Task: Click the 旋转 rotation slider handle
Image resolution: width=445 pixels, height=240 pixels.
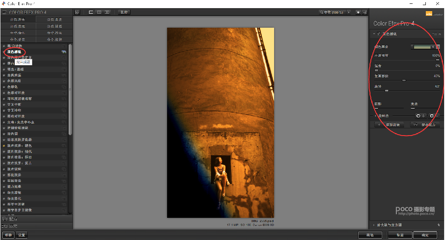Action: coord(387,90)
